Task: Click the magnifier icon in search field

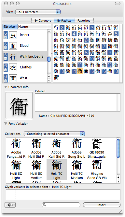Action: pos(45,205)
